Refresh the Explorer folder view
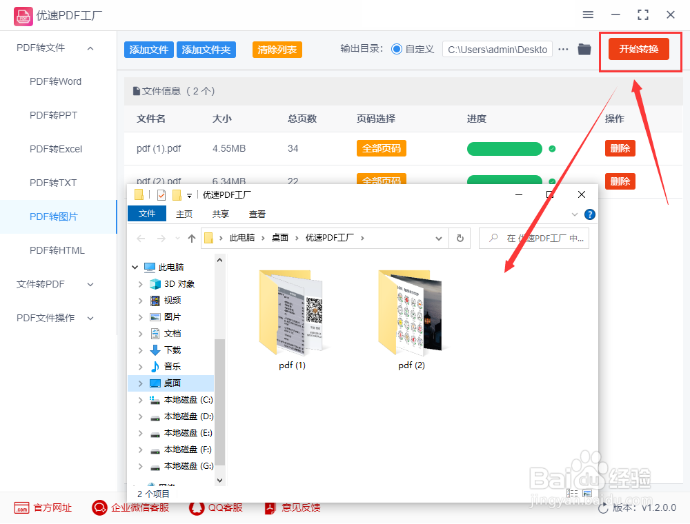The image size is (690, 524). click(x=460, y=239)
